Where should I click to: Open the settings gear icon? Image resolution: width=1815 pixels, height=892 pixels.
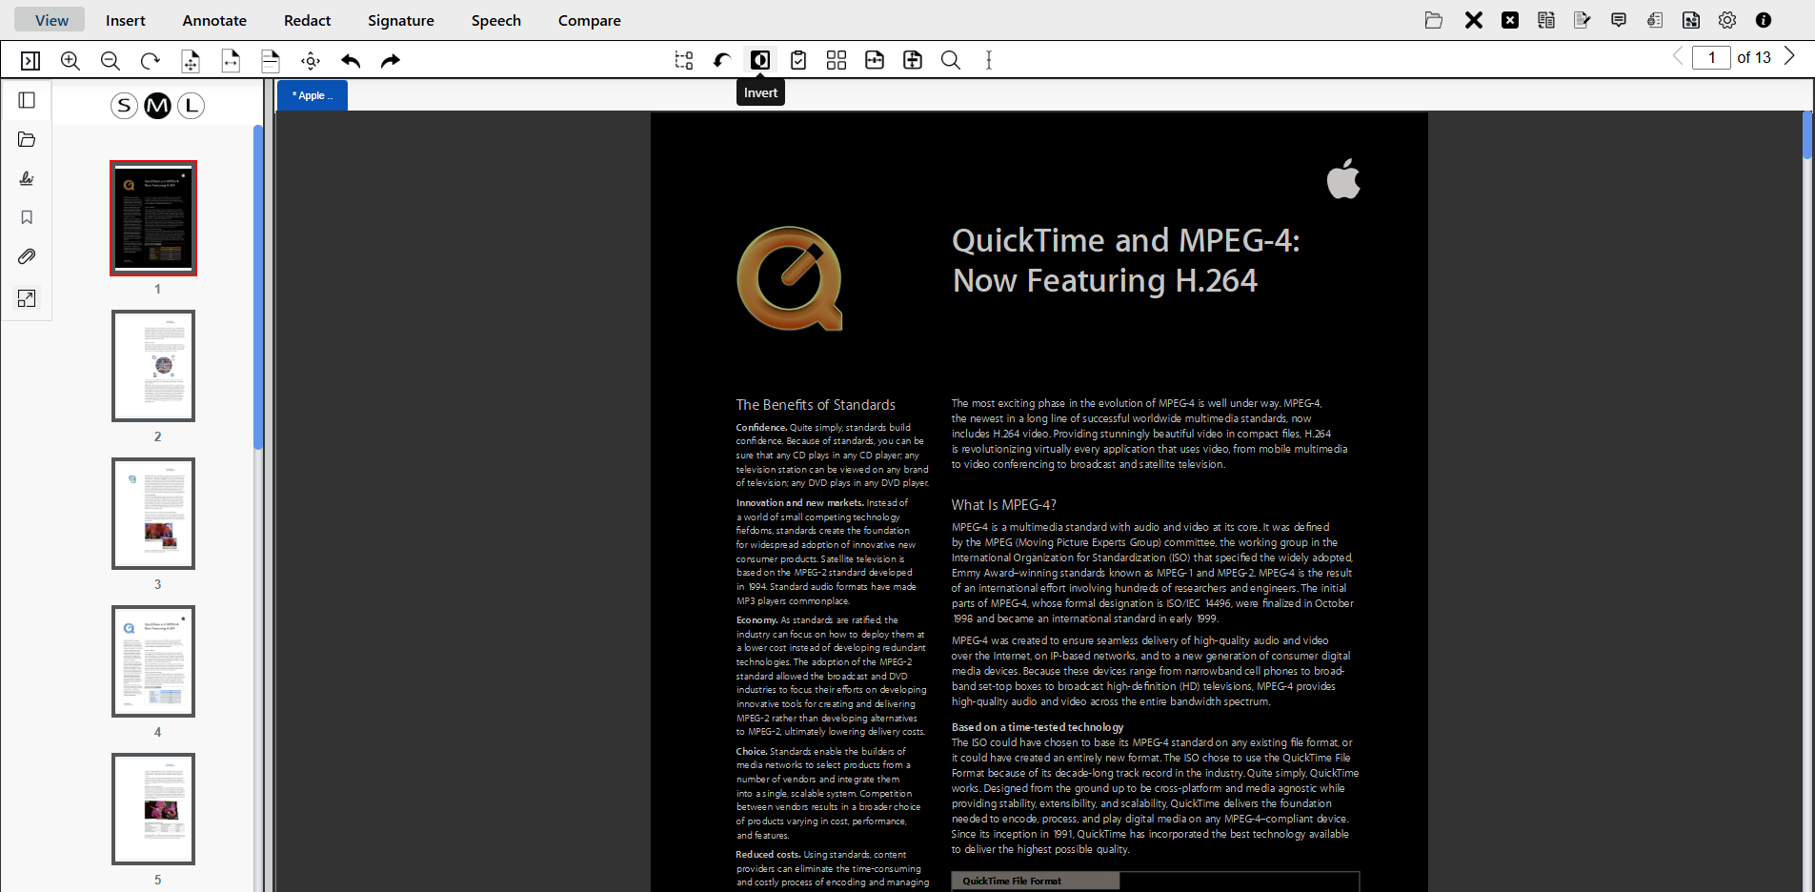(1726, 20)
